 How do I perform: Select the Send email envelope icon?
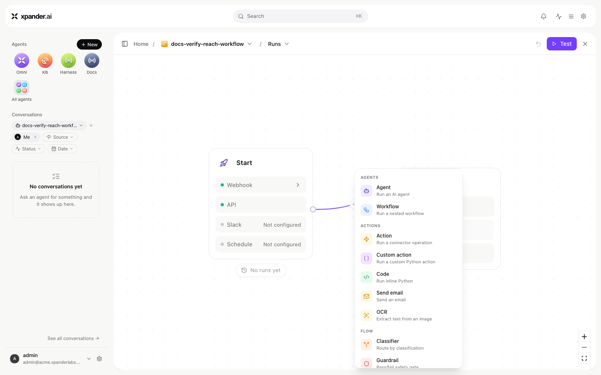366,296
